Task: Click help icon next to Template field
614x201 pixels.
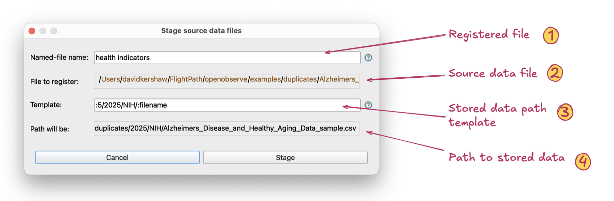Action: pyautogui.click(x=368, y=105)
